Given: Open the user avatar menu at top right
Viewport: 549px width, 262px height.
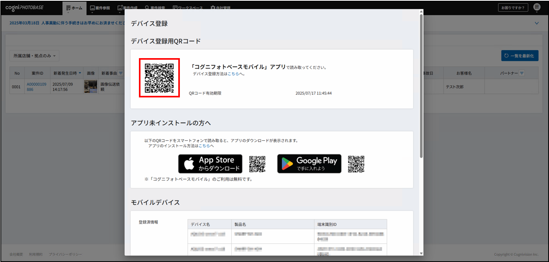Looking at the screenshot, I should pos(537,7).
